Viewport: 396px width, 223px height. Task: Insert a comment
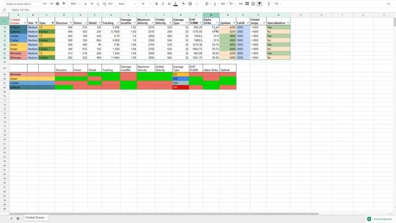click(247, 4)
